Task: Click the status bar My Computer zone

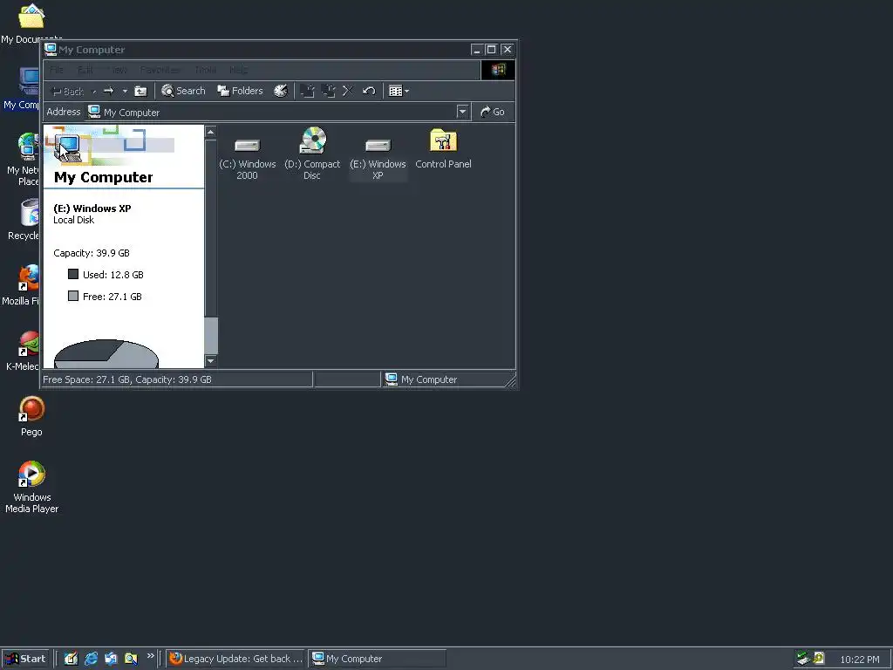Action: pos(447,379)
